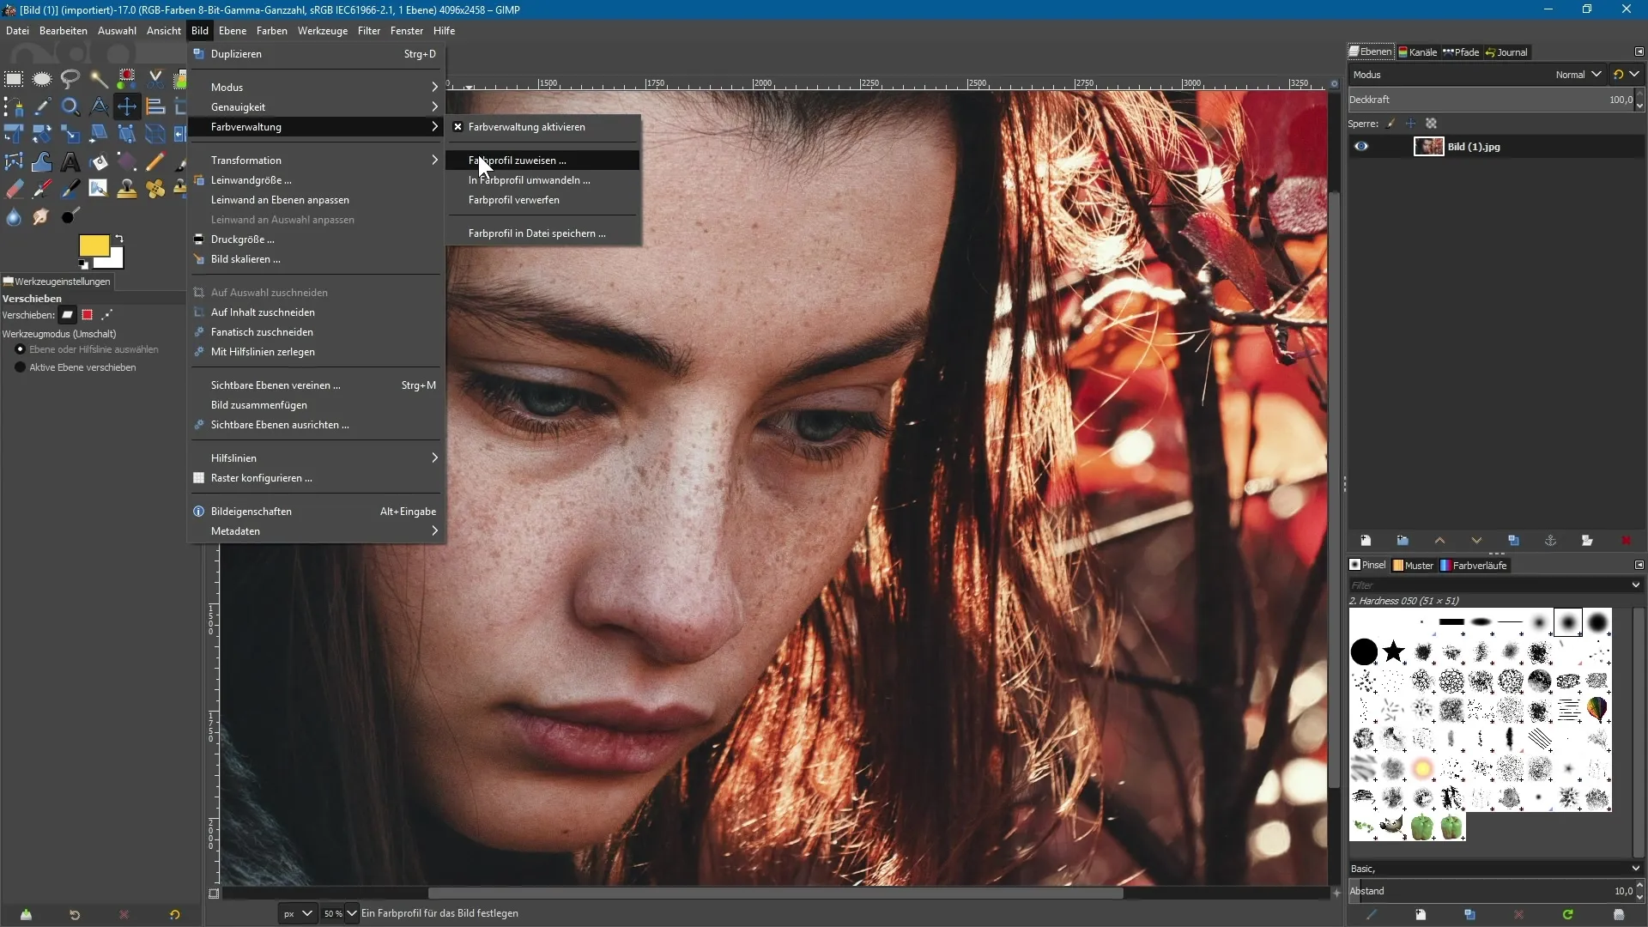Create a new layer in Layers panel
Image resolution: width=1648 pixels, height=927 pixels.
point(1366,541)
